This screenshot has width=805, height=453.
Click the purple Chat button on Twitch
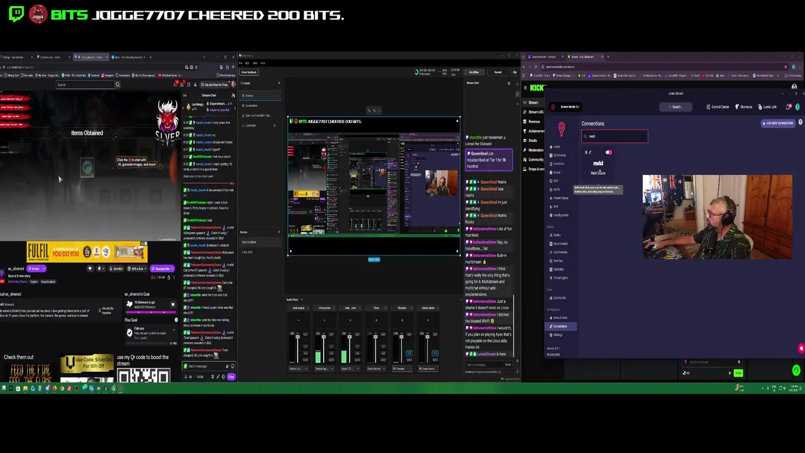point(231,377)
